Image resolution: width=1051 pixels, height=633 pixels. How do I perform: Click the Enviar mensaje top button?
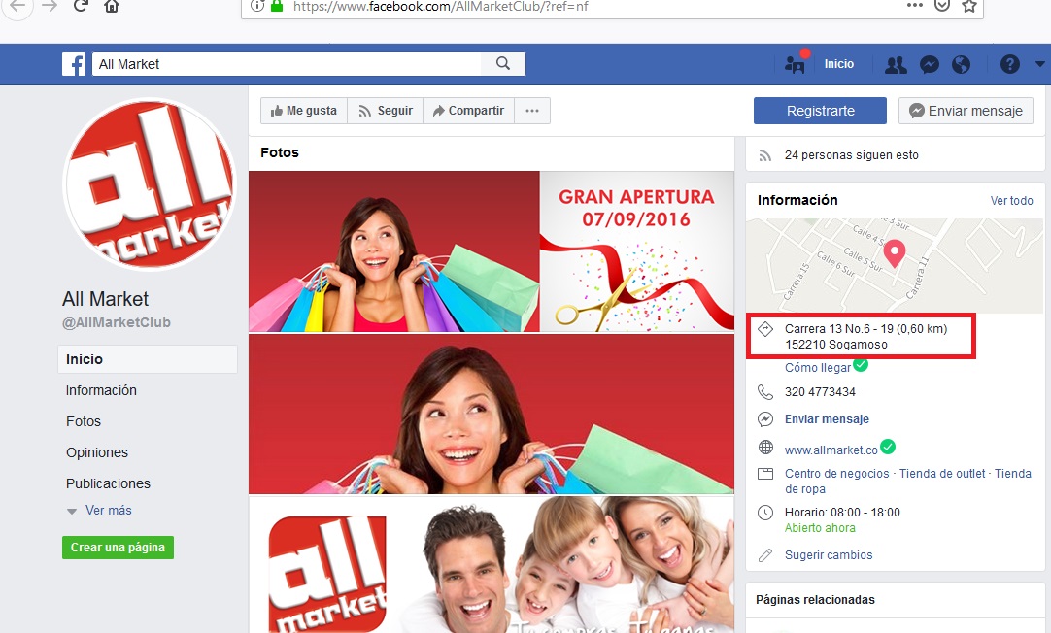click(x=966, y=111)
